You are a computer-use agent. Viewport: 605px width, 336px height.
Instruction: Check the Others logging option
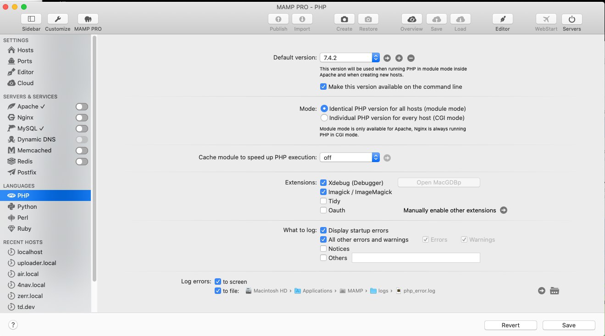[323, 258]
